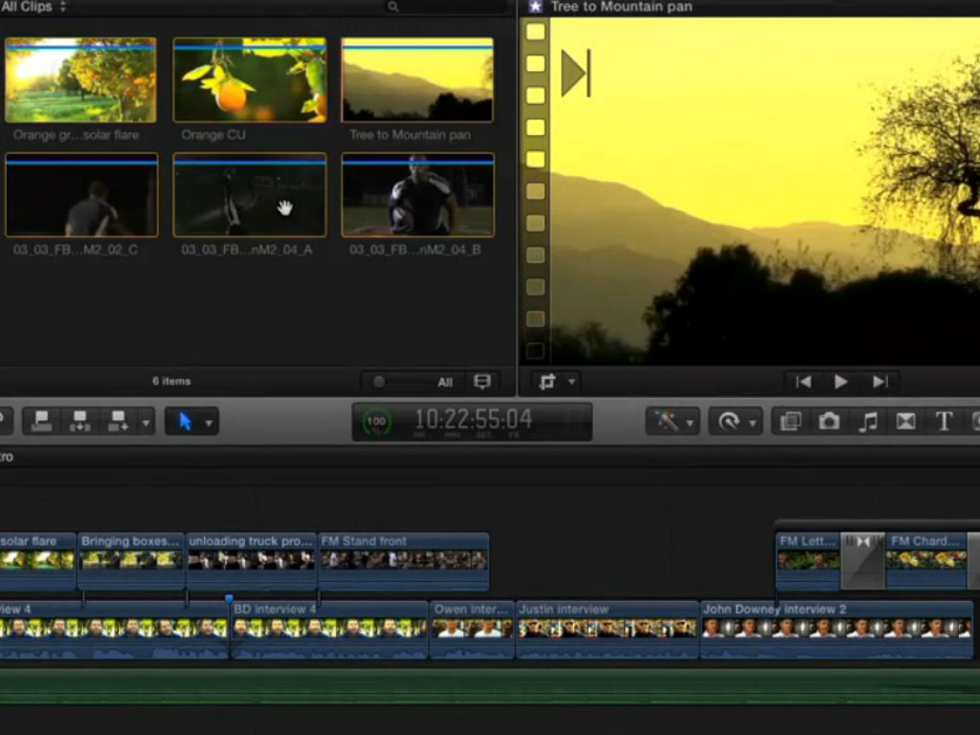Image resolution: width=980 pixels, height=735 pixels.
Task: Select the 03_03_FB...nM2_04_A clip thumbnail
Action: pyautogui.click(x=250, y=195)
